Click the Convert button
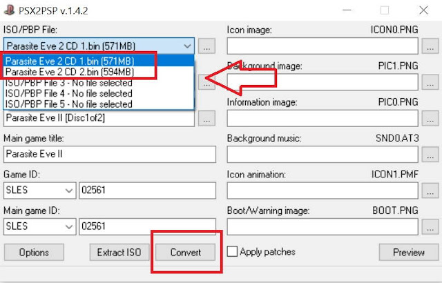This screenshot has height=283, width=442. (186, 252)
